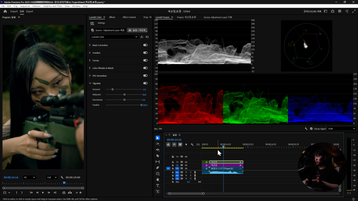Select the Type tool
The width and height of the screenshot is (358, 201).
[158, 186]
